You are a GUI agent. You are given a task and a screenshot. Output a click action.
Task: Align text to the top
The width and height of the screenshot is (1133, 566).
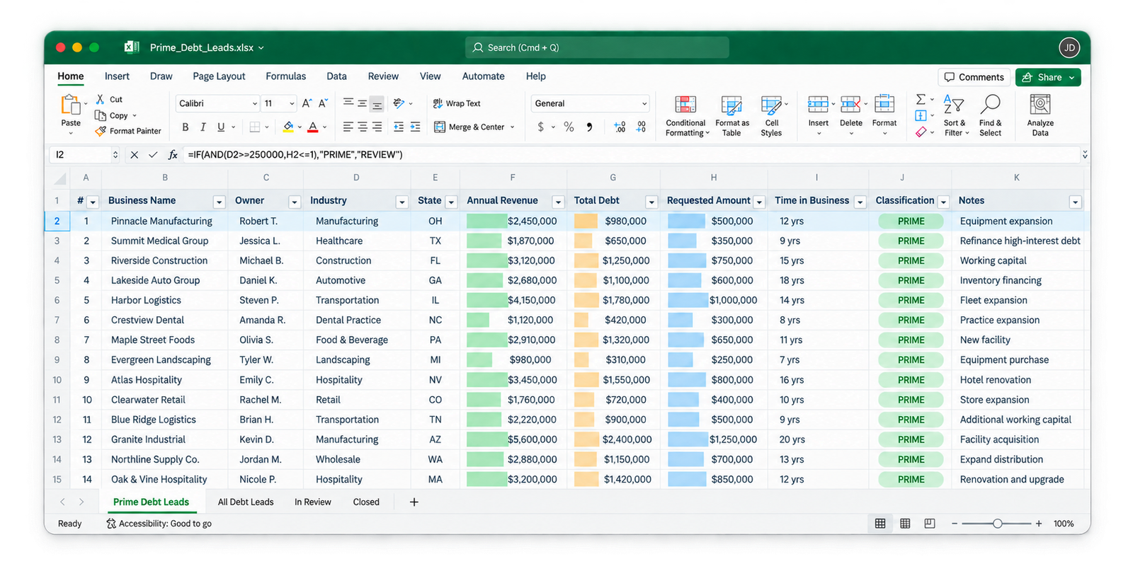[348, 103]
